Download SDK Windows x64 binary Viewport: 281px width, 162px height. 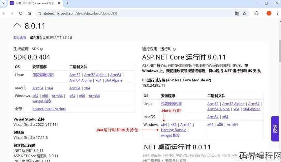pyautogui.click(x=72, y=96)
